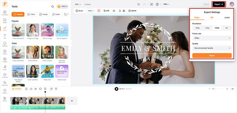Open the Speed control button

132,11
